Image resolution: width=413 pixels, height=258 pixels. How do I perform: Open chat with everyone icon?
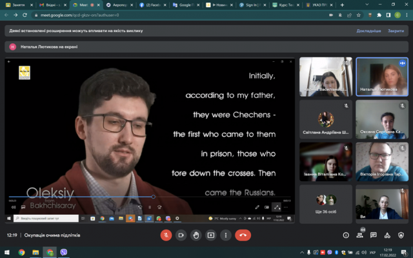pyautogui.click(x=373, y=235)
